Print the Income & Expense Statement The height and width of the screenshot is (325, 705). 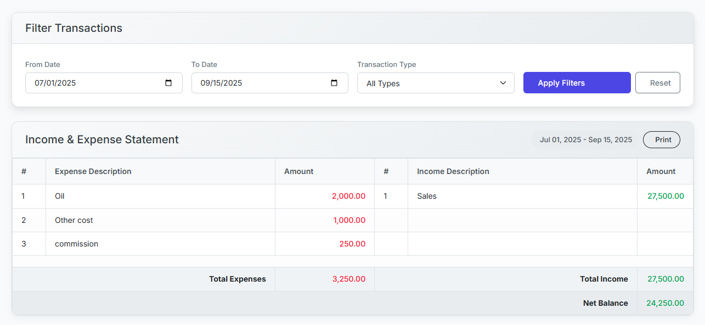point(661,139)
